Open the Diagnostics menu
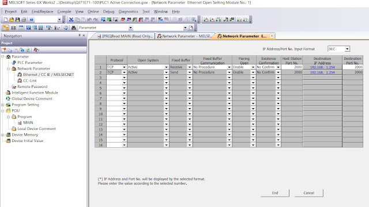This screenshot has height=207, width=369. [128, 11]
